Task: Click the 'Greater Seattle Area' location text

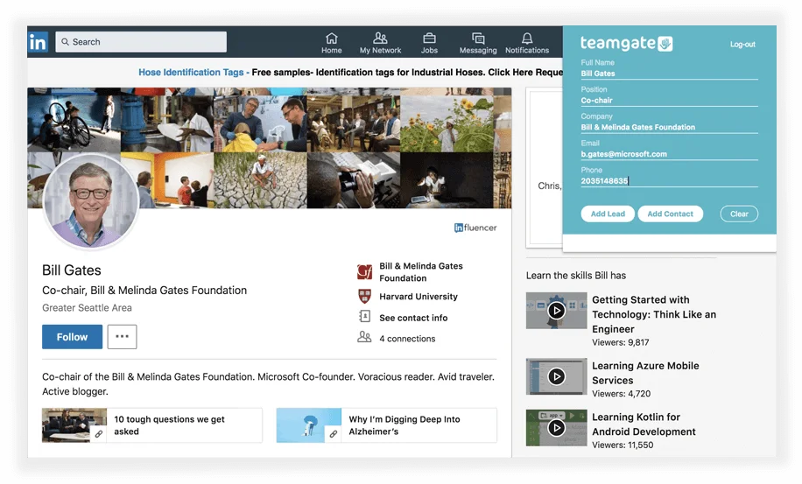Action: (87, 308)
